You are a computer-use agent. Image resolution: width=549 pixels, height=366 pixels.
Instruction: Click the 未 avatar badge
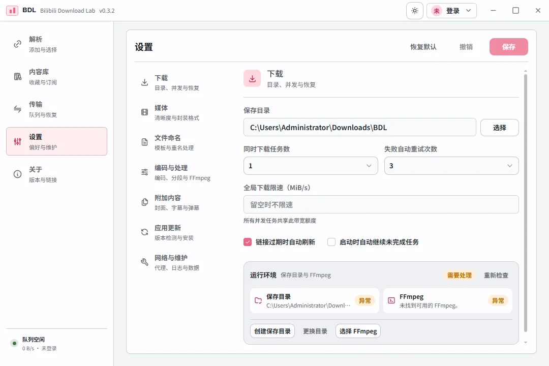point(436,11)
